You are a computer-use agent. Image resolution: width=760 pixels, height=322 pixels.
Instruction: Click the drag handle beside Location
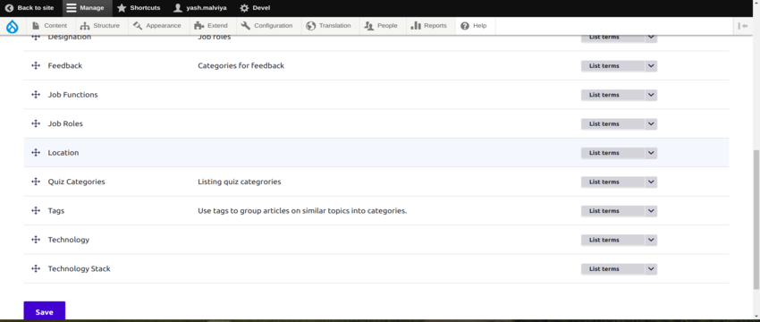36,153
